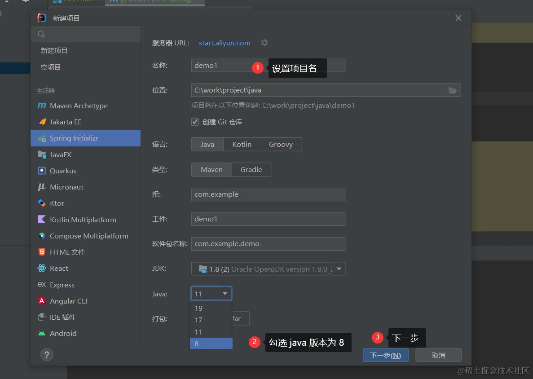The image size is (533, 379).
Task: Click the Angular CLI icon
Action: [x=42, y=301]
